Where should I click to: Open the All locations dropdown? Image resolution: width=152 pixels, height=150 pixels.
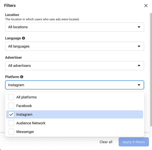(x=74, y=27)
